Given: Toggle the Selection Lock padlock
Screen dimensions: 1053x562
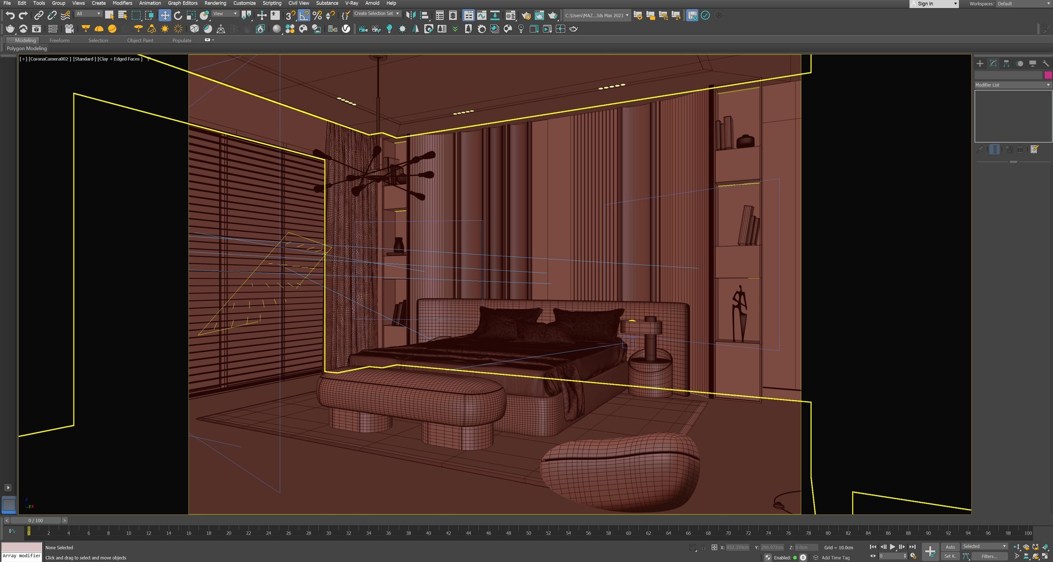Looking at the screenshot, I should pos(704,547).
